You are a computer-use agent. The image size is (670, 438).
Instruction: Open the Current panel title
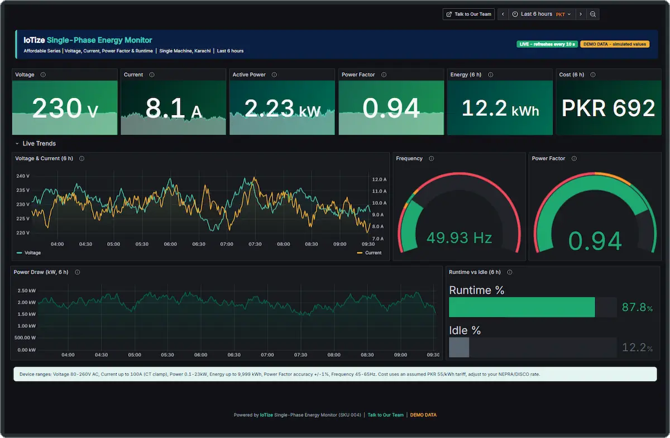[x=133, y=75]
